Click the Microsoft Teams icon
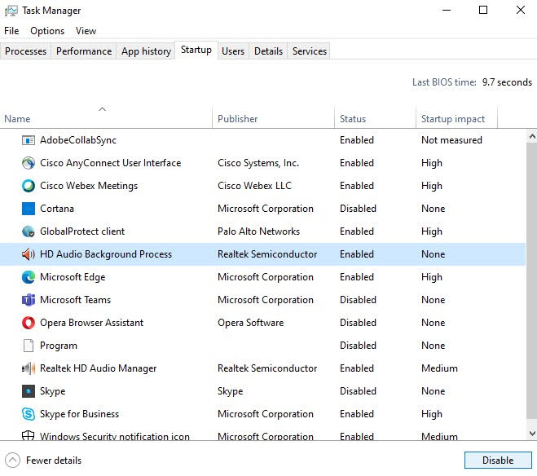This screenshot has height=476, width=537. pos(28,300)
